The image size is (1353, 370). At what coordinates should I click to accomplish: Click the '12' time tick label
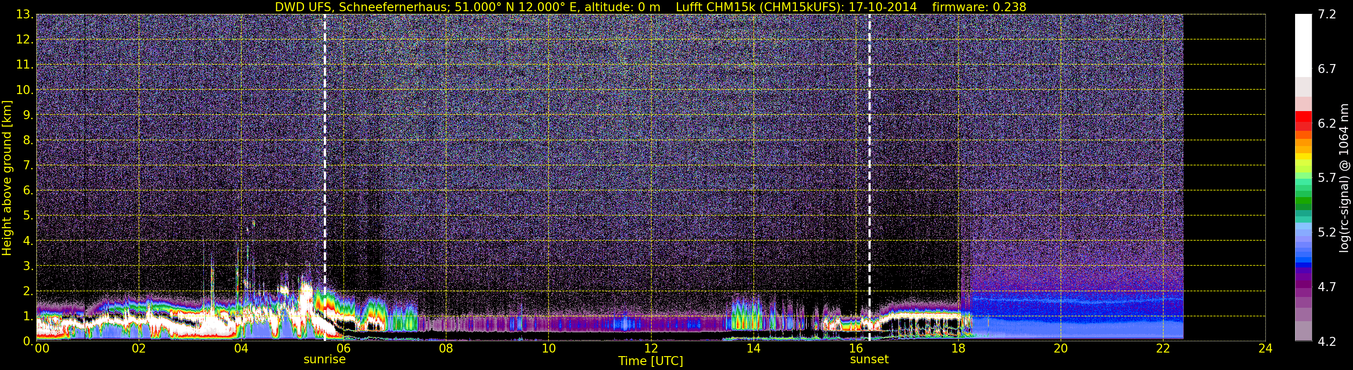coord(651,348)
